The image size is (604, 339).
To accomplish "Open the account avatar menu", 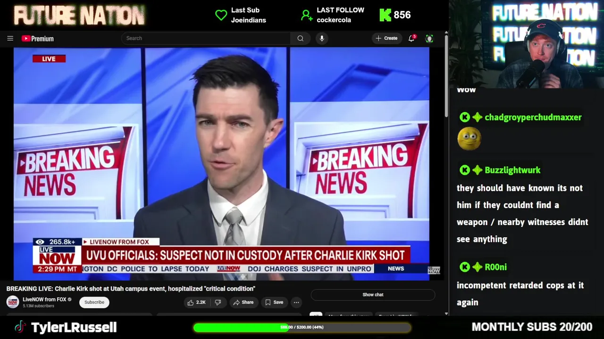I will coord(429,39).
